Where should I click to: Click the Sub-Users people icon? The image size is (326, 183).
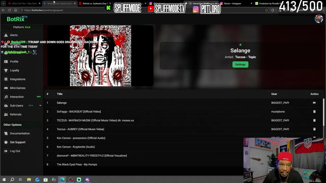tap(6, 105)
